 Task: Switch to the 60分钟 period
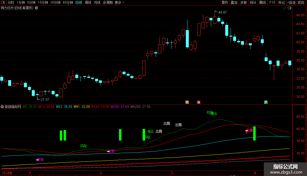coord(68,2)
